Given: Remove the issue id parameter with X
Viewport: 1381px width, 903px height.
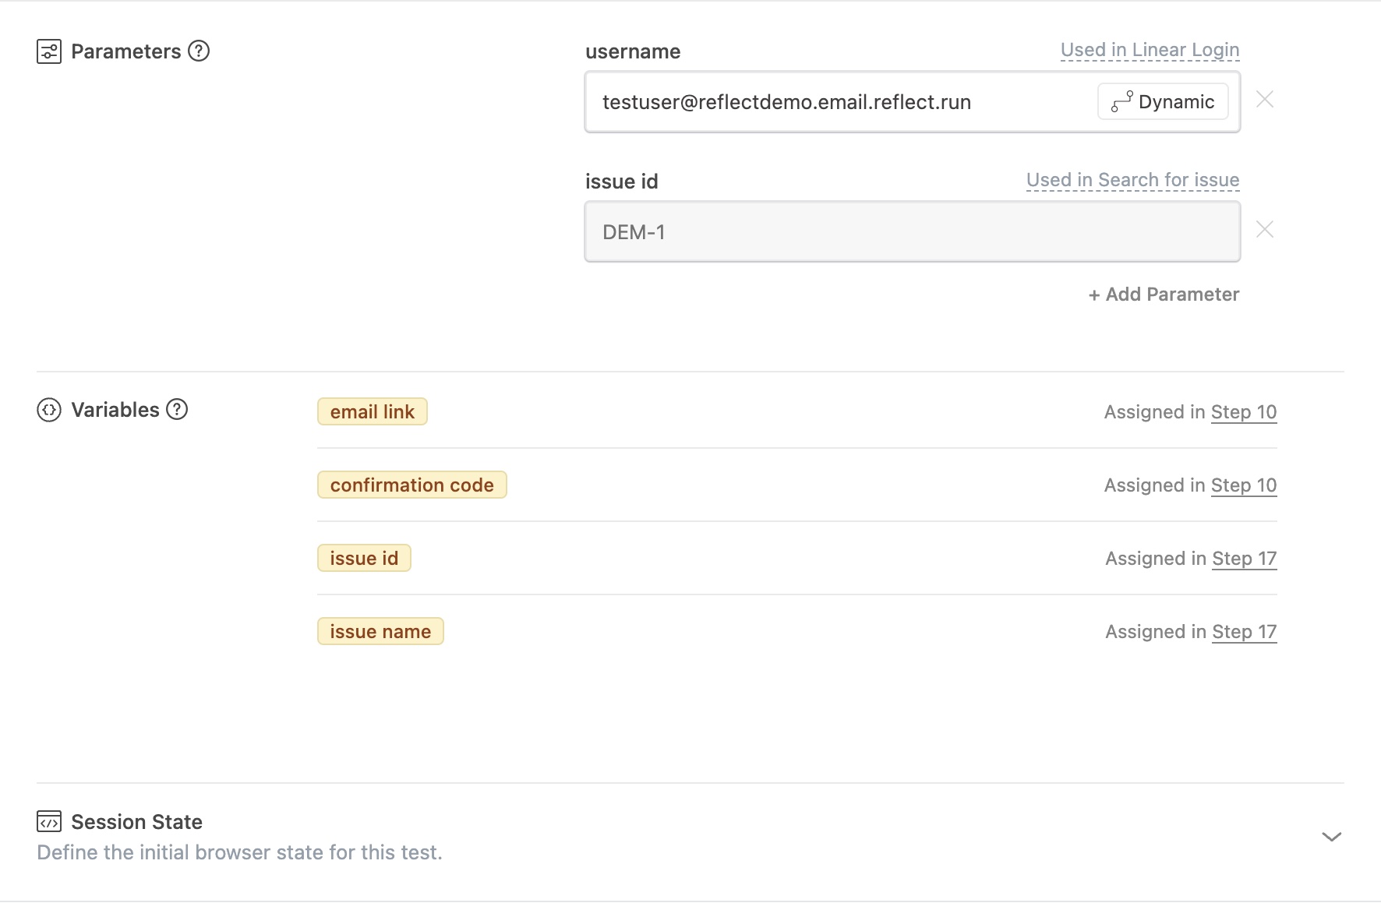Looking at the screenshot, I should coord(1264,230).
